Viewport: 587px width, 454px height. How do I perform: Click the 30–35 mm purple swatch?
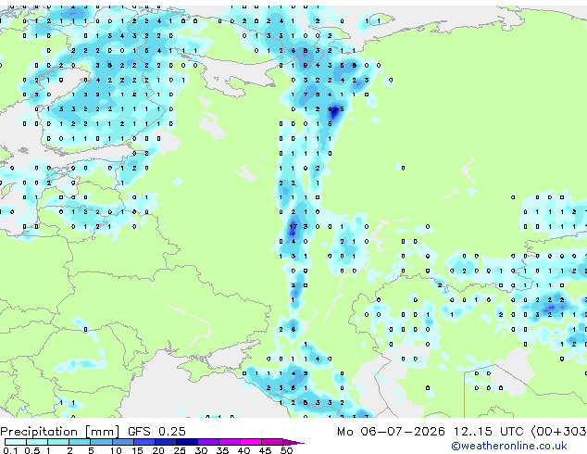(x=208, y=442)
